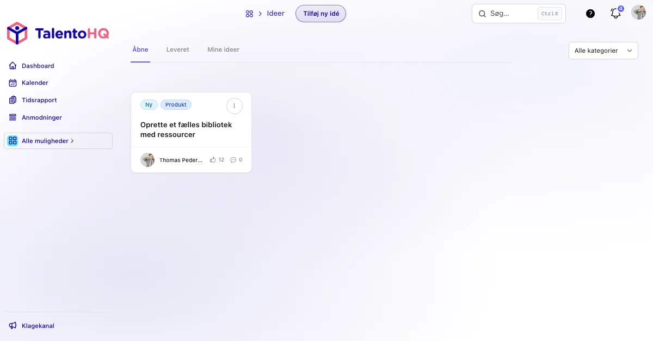Click the like count 12
This screenshot has height=341, width=653.
point(221,160)
